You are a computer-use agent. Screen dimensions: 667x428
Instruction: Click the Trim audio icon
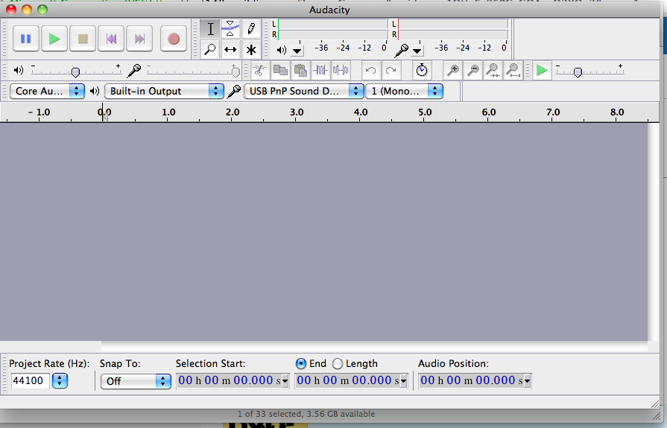pos(320,70)
